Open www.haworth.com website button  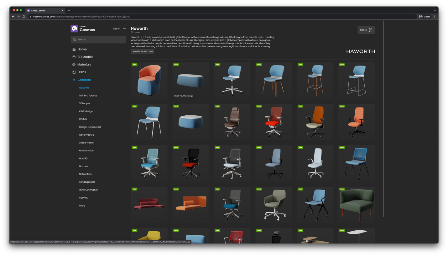pos(143,51)
